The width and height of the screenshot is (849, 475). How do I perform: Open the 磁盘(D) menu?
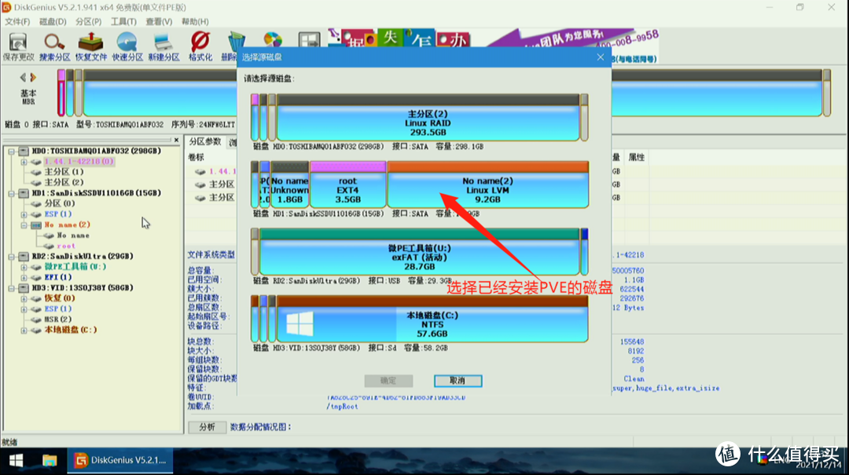(x=53, y=22)
